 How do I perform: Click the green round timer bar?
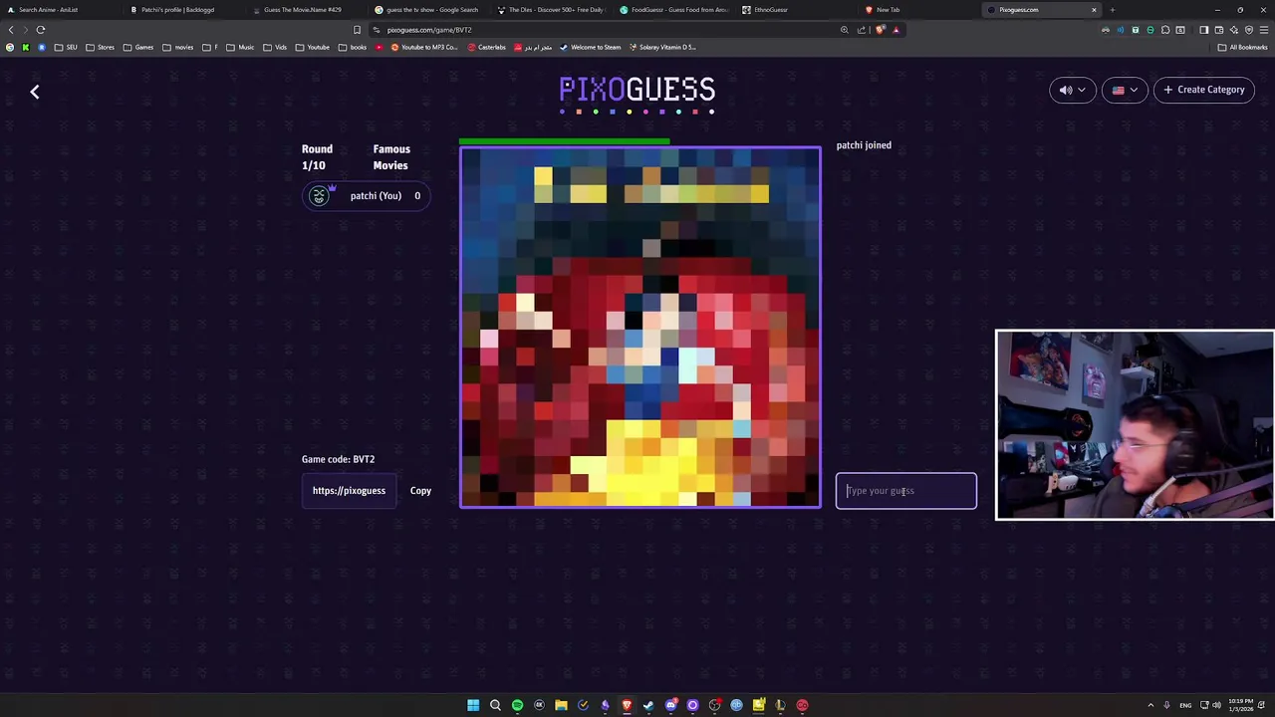tap(564, 141)
